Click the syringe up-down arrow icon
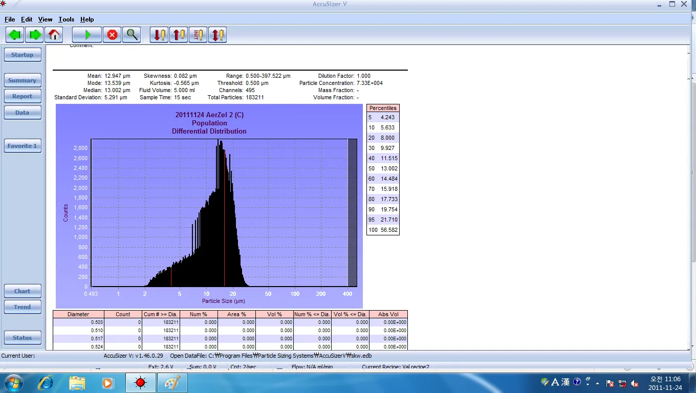This screenshot has height=393, width=696. [217, 35]
